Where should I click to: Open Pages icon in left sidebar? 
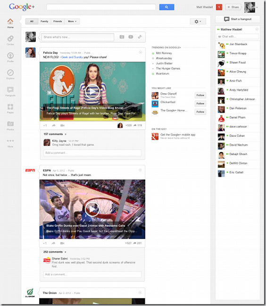10,107
